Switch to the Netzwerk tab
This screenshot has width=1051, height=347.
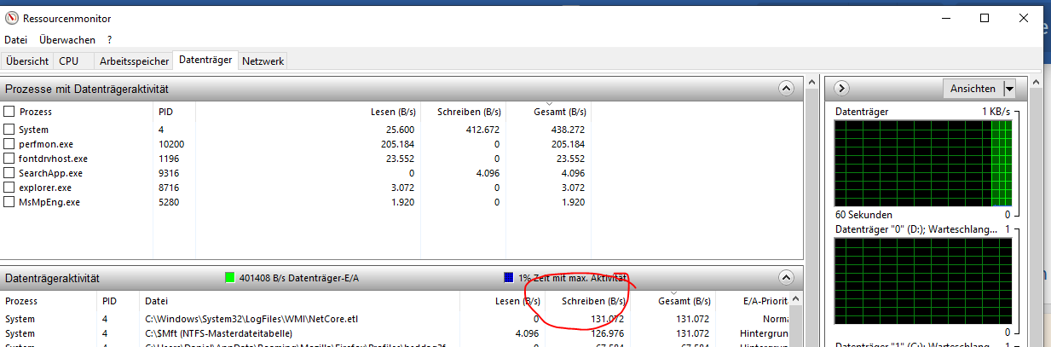click(x=263, y=61)
